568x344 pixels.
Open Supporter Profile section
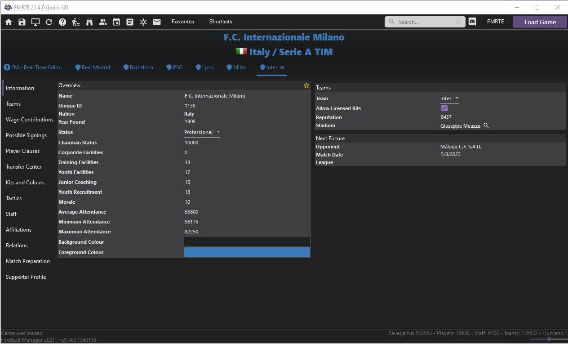pos(26,277)
